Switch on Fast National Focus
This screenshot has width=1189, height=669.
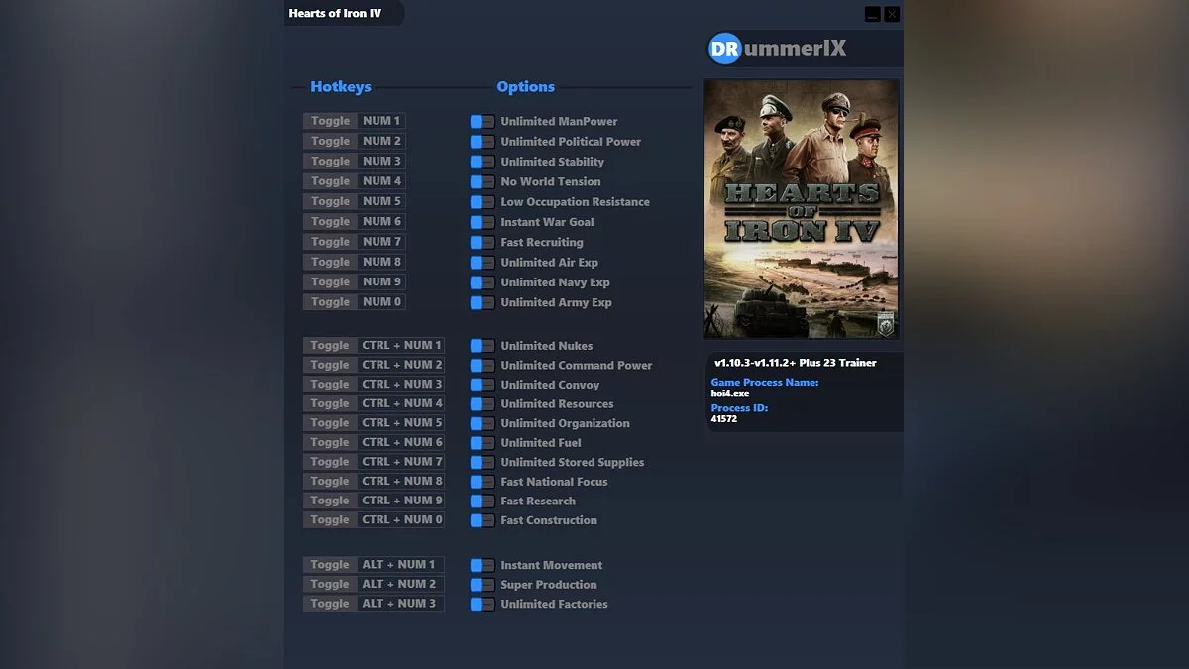(x=483, y=482)
